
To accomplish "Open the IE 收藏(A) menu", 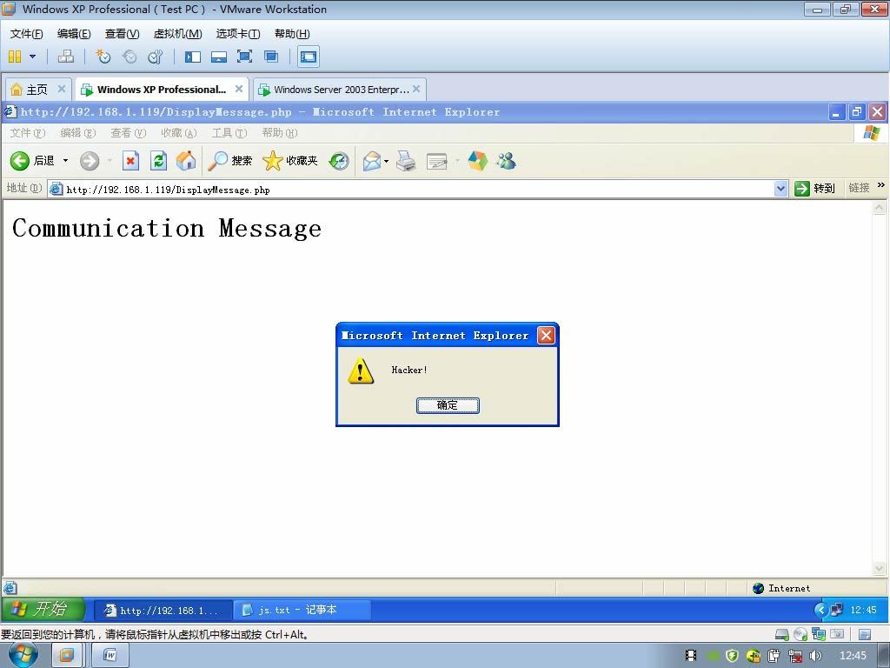I will click(x=179, y=132).
